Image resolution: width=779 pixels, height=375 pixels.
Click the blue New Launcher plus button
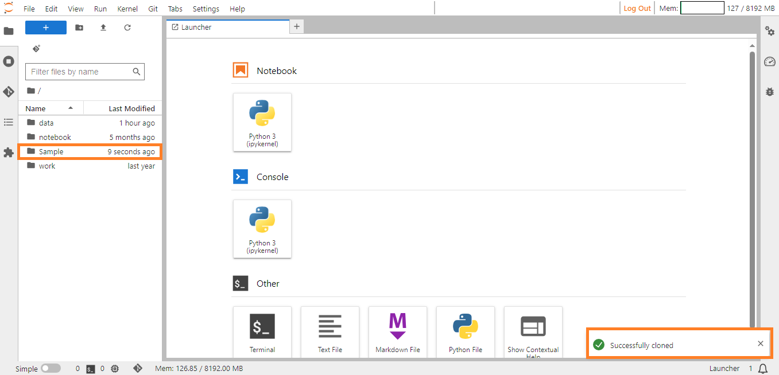pos(46,28)
